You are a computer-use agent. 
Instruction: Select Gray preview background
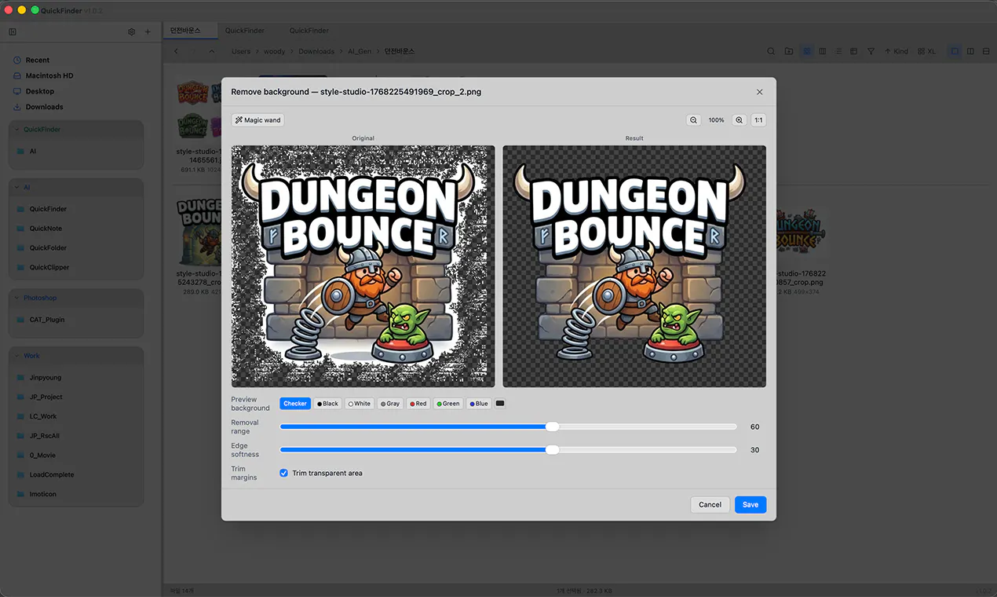coord(390,404)
